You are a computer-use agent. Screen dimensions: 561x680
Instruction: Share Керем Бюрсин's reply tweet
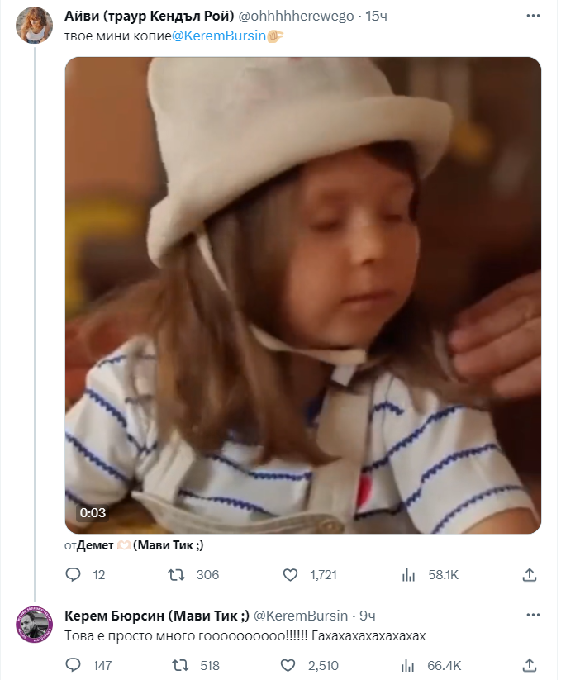click(x=530, y=665)
